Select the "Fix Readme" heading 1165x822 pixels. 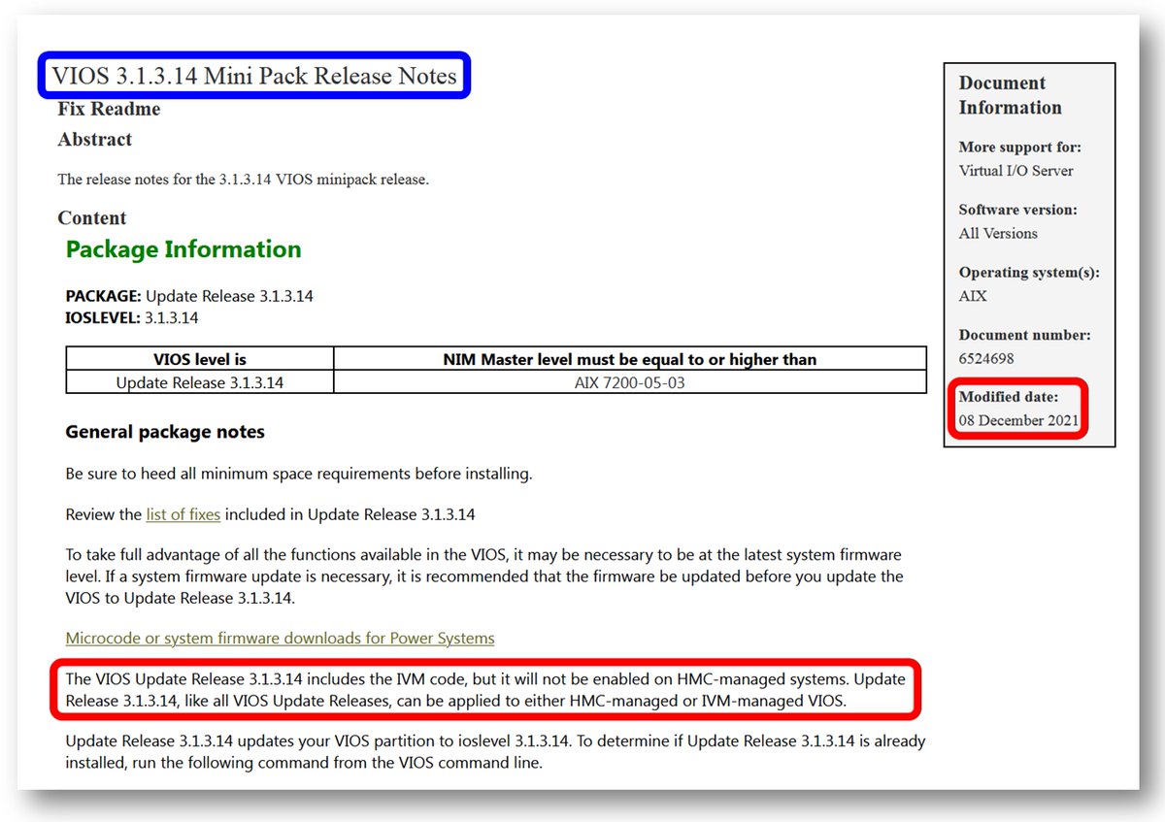point(108,109)
